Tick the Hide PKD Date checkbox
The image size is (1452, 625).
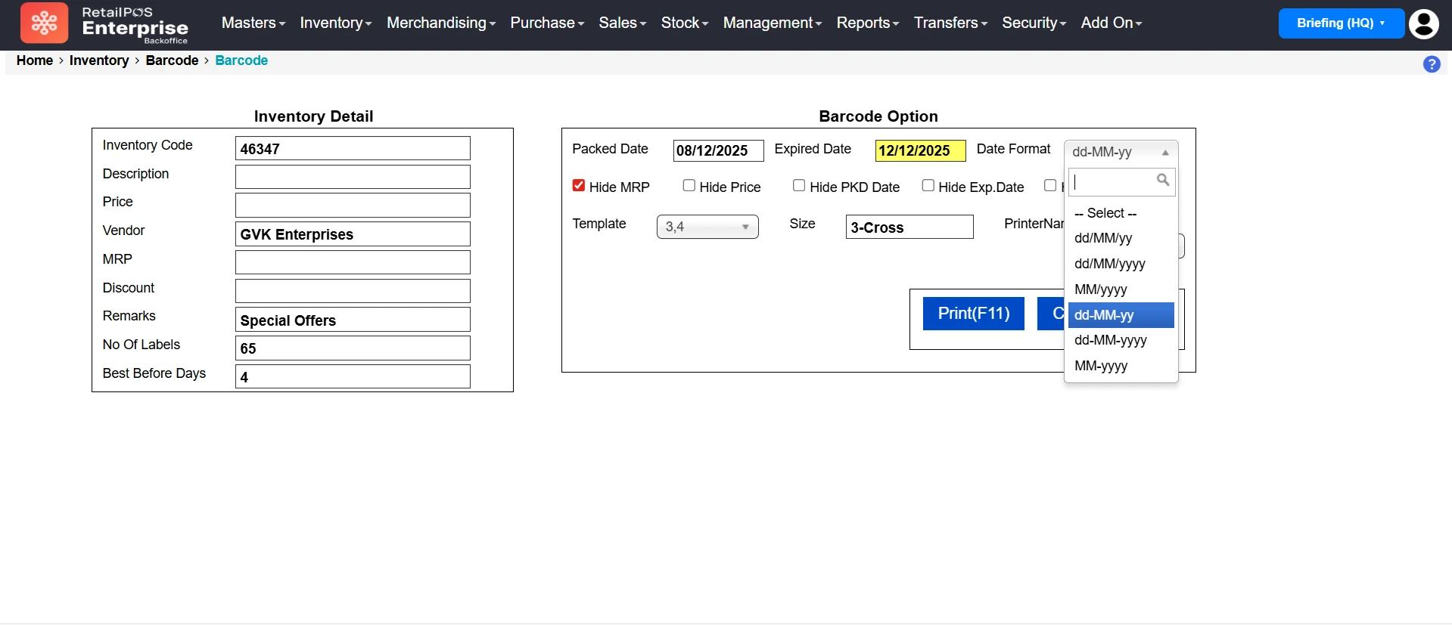coord(799,186)
